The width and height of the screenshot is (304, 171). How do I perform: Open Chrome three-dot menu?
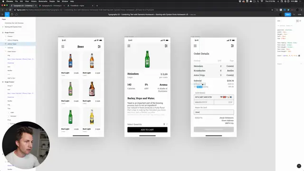tap(302, 9)
